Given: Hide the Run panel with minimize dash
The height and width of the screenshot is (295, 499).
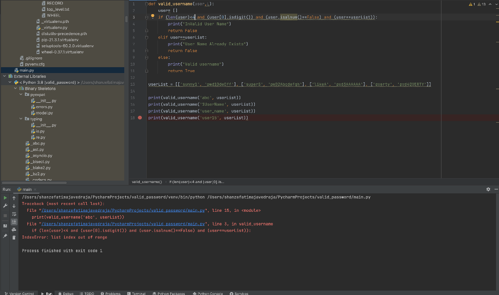Looking at the screenshot, I should [x=496, y=189].
